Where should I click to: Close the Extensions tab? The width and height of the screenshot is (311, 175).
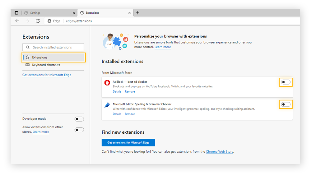click(129, 13)
